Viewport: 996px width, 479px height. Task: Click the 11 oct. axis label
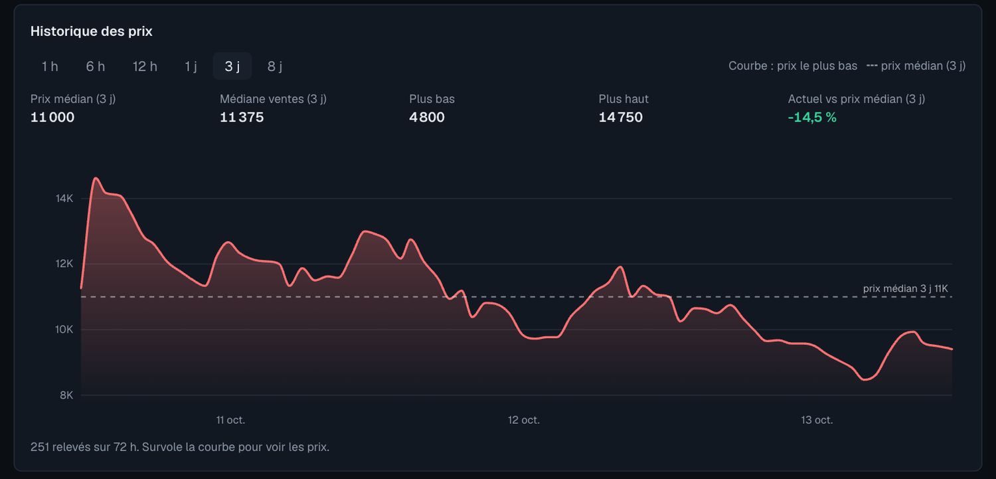click(230, 420)
